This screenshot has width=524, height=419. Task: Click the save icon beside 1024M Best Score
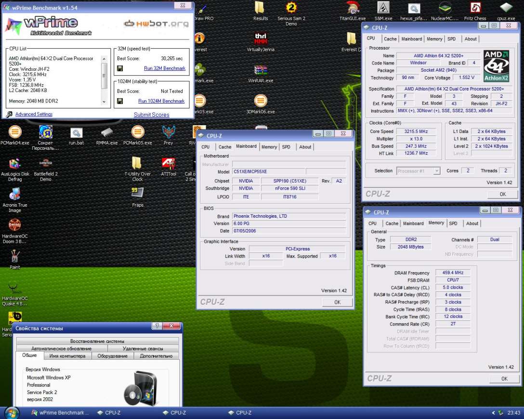click(120, 101)
